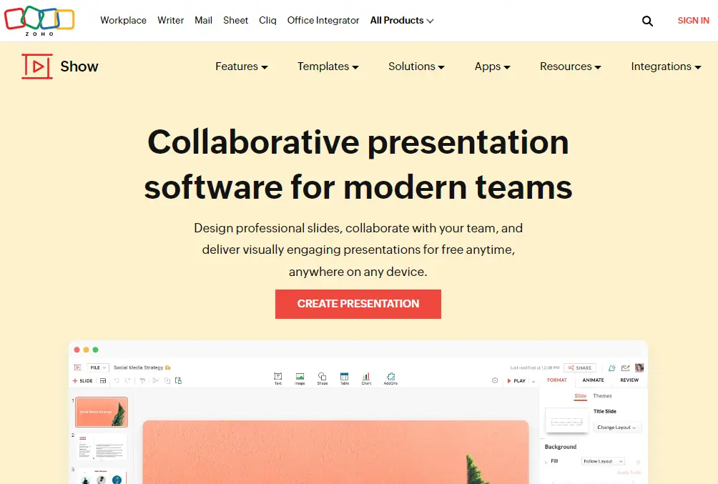Viewport: 718px width, 484px height.
Task: Open the Features dropdown menu
Action: click(x=241, y=66)
